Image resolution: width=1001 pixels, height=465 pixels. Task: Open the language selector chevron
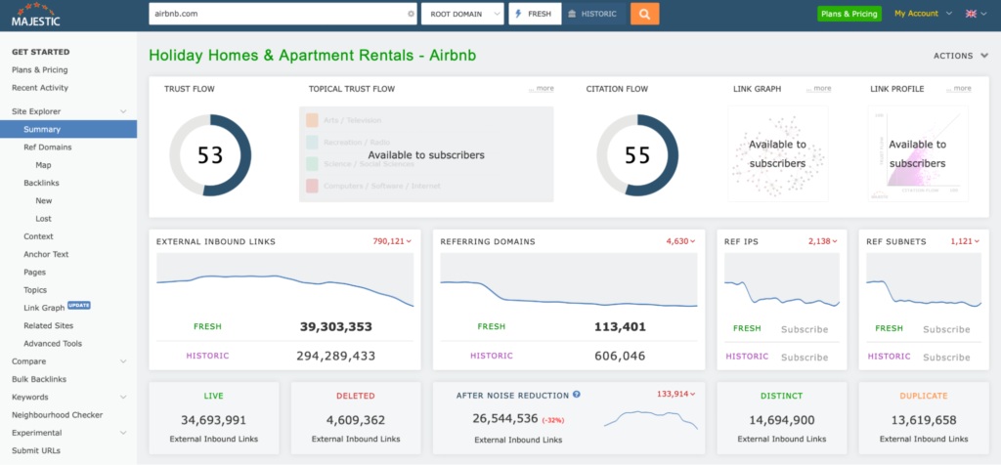point(984,14)
